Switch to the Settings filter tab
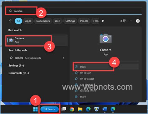148x114 pixels. [x=70, y=21]
